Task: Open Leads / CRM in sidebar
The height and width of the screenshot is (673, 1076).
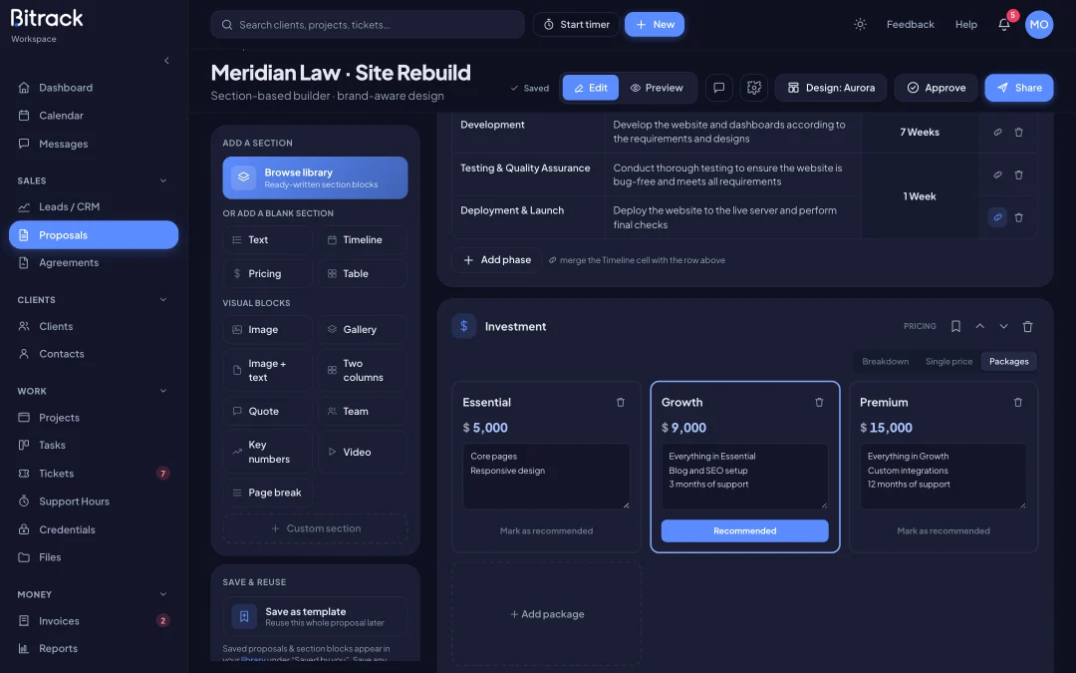Action: pos(94,206)
